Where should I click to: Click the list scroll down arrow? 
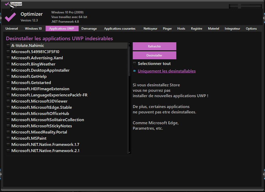129,152
